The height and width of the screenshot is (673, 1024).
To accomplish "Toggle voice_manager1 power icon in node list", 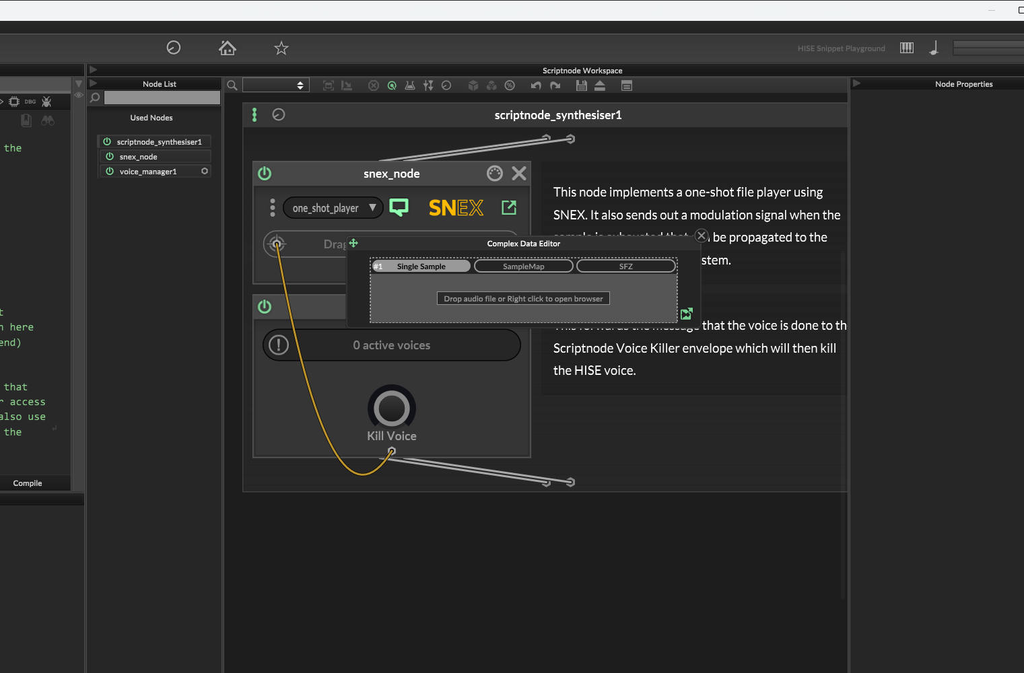I will pos(110,171).
